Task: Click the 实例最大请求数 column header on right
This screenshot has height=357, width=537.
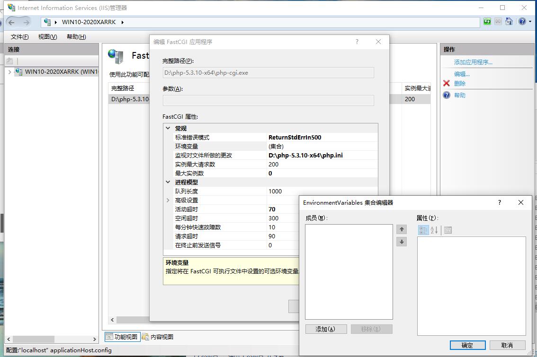Action: click(x=417, y=88)
